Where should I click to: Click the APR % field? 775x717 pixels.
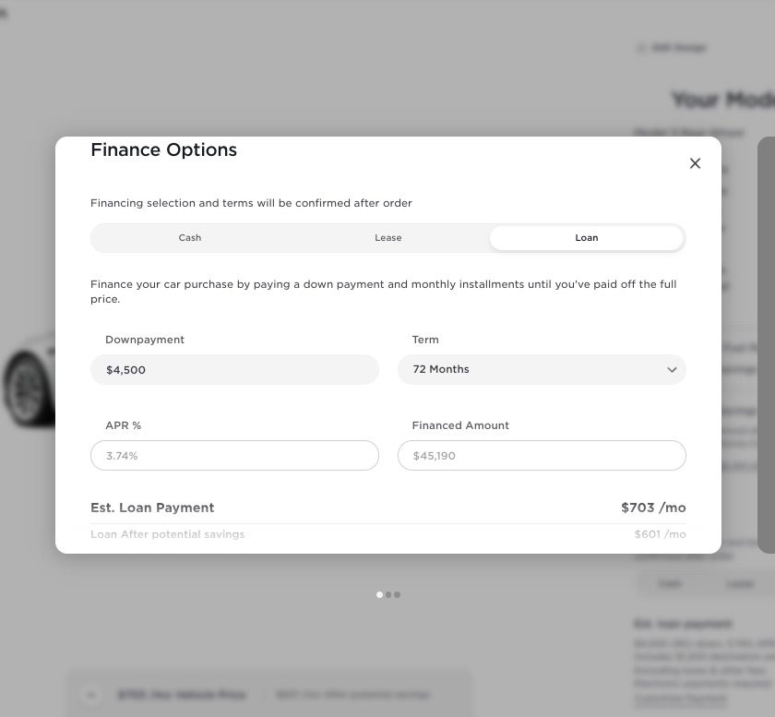pyautogui.click(x=234, y=456)
